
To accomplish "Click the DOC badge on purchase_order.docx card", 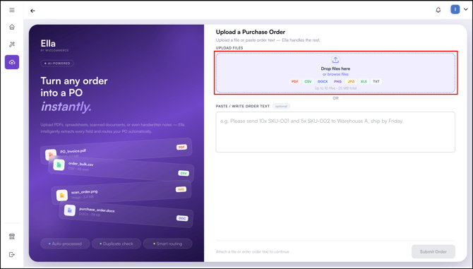I will click(182, 218).
